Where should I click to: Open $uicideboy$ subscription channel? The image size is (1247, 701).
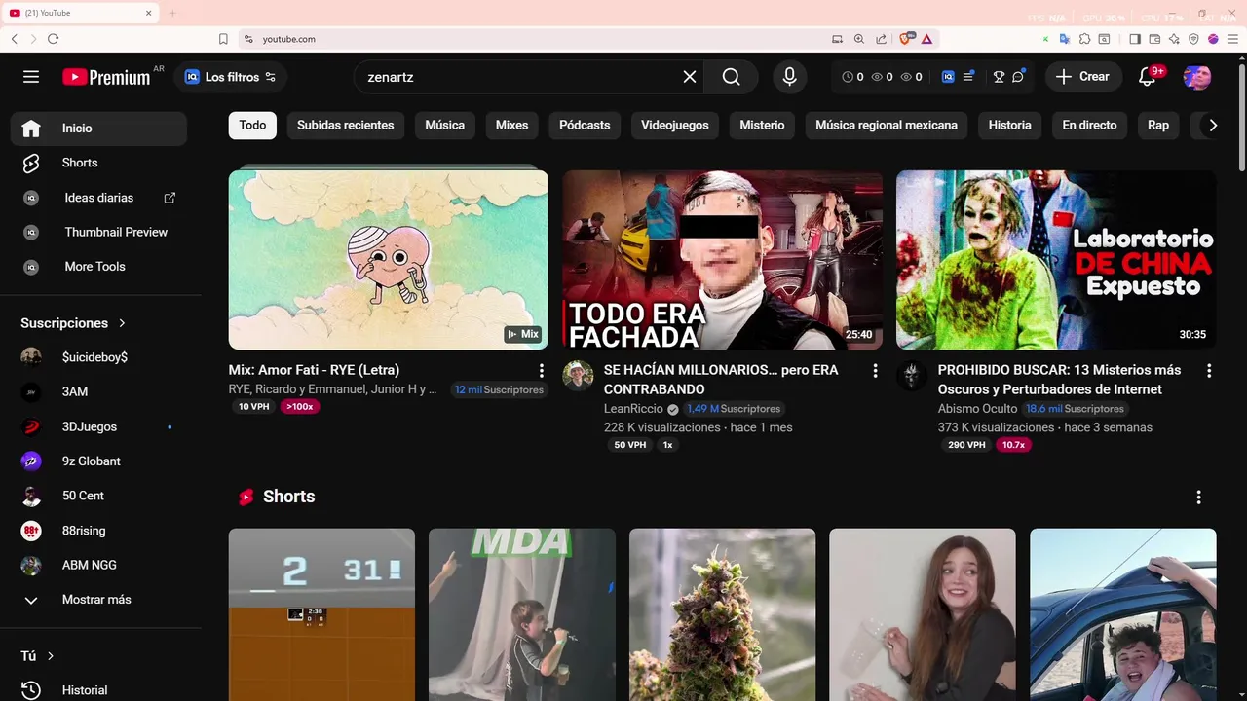98,357
